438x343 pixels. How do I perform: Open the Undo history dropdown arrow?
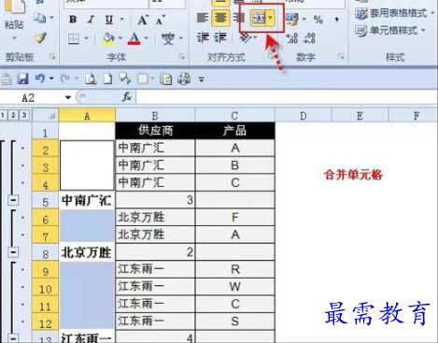point(51,79)
